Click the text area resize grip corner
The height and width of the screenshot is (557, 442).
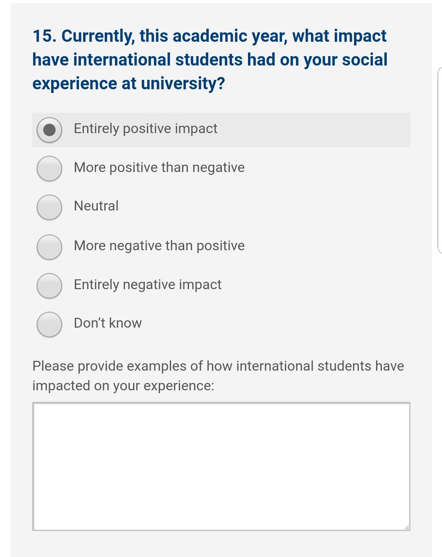pyautogui.click(x=406, y=526)
